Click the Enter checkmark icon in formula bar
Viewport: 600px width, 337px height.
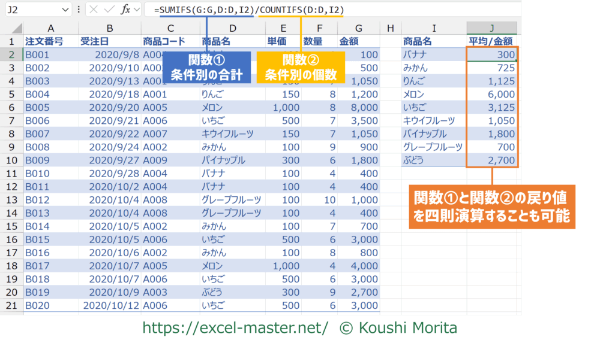(109, 10)
